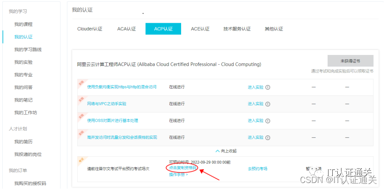Open lab 使用OSS对图片进行基本处理
The image size is (384, 189).
point(113,121)
